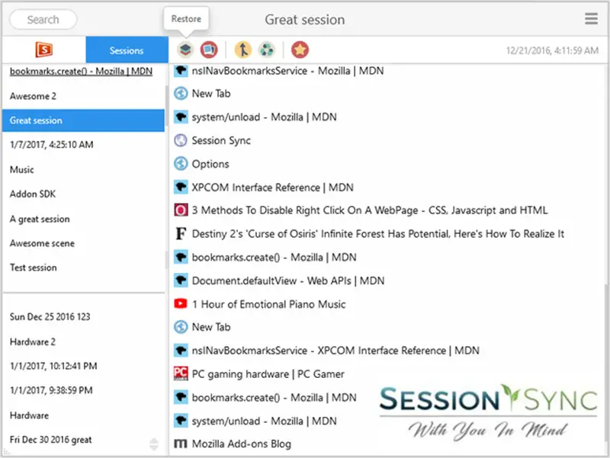This screenshot has width=610, height=458.
Task: Open the Mozilla Add-ons Blog entry
Action: tap(241, 444)
